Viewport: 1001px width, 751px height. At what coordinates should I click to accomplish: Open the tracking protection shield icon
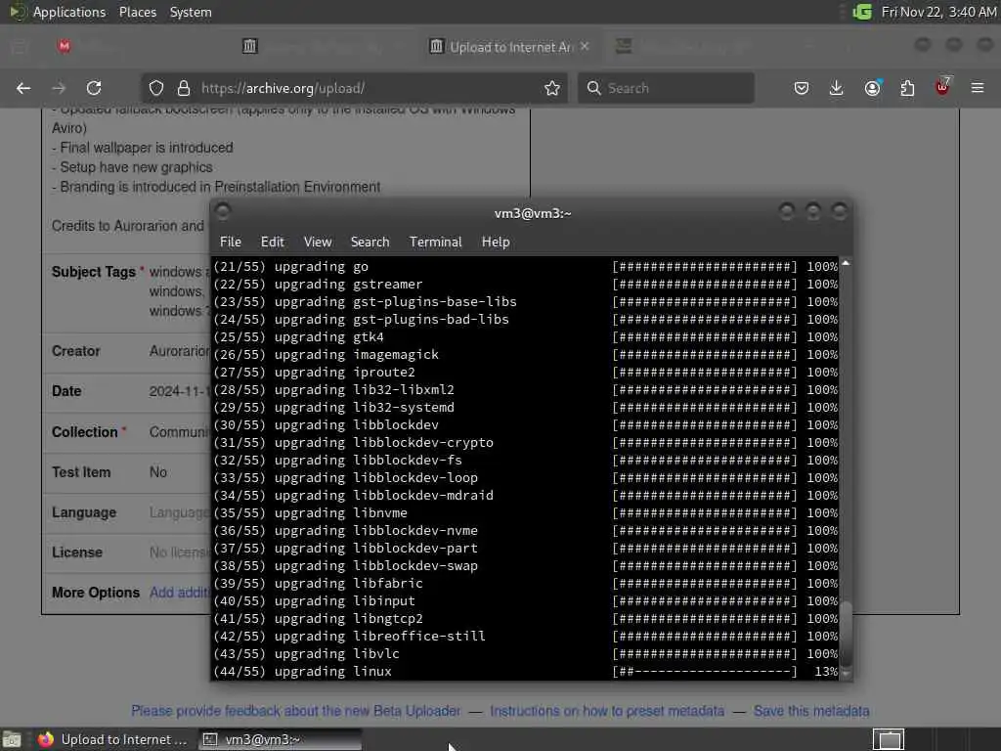(x=156, y=88)
